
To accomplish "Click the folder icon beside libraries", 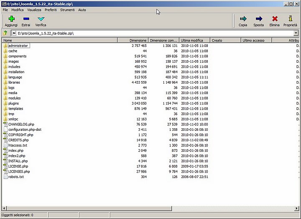I will click(5, 82).
